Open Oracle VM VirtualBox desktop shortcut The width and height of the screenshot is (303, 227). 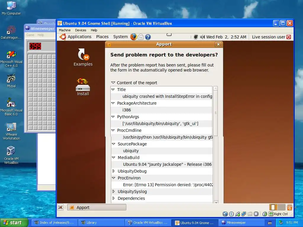11,155
